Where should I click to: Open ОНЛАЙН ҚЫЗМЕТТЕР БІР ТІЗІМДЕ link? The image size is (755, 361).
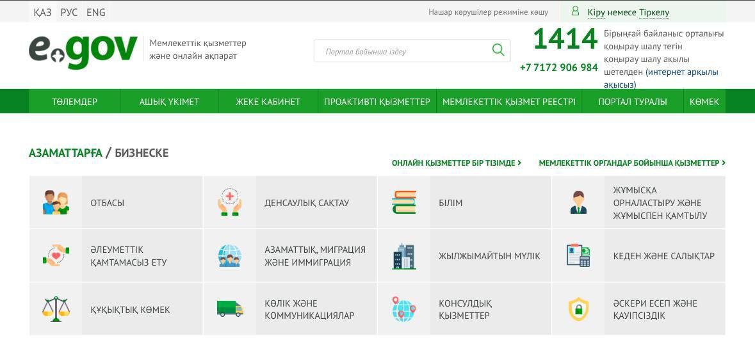[x=457, y=163]
